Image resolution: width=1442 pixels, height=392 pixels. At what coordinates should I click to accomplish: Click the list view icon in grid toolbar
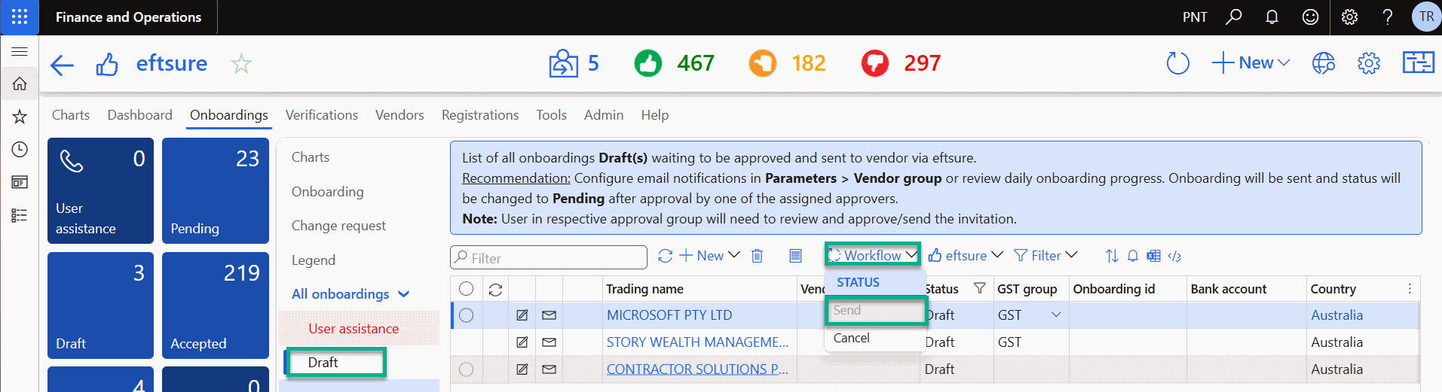point(795,256)
